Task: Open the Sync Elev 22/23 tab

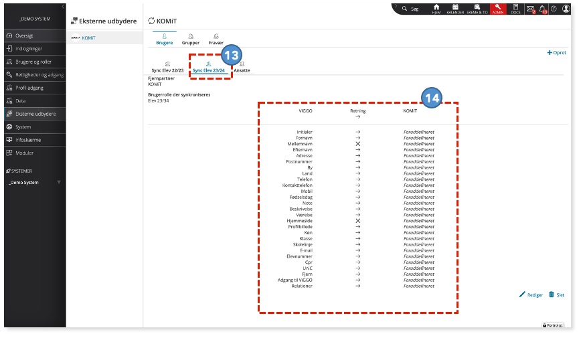Action: (x=167, y=67)
